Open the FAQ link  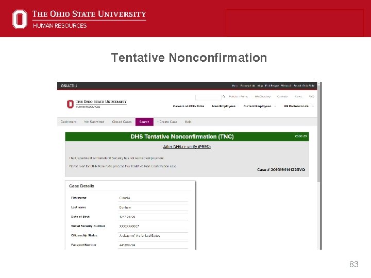[x=311, y=96]
